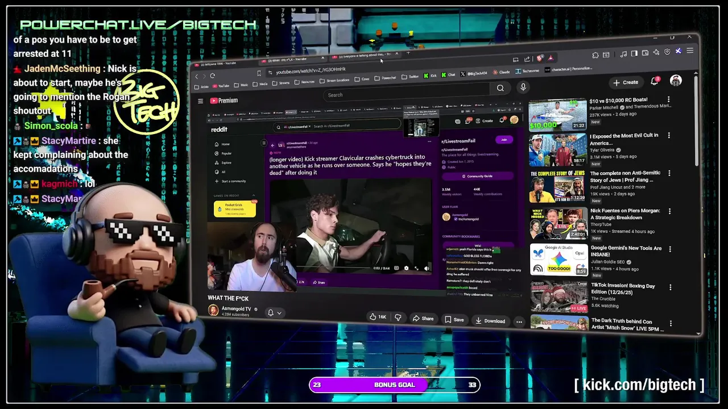Click the Share button below the video
Screen dimensions: 728x409
[423, 319]
